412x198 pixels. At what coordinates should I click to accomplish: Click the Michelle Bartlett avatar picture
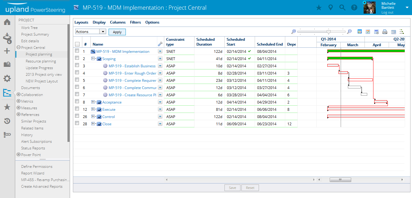[370, 8]
